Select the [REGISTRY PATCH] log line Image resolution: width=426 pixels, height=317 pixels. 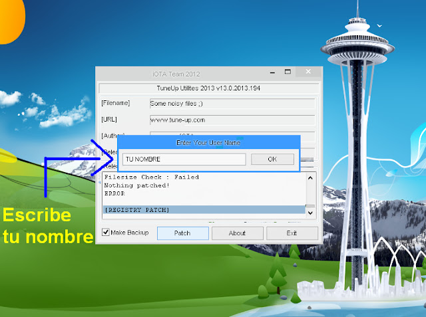point(204,209)
